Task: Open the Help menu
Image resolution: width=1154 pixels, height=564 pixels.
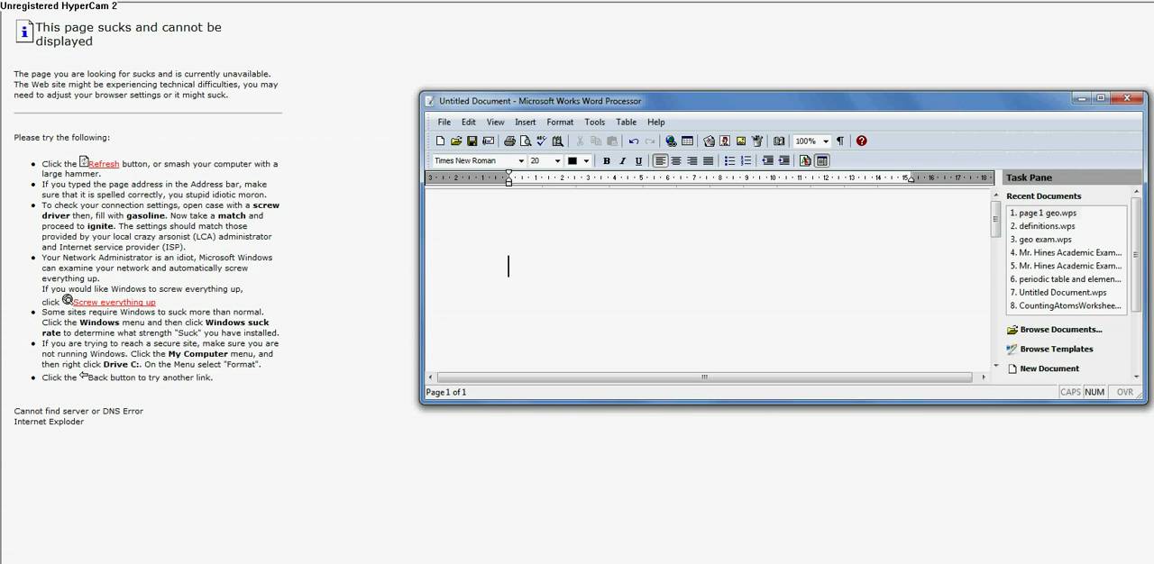Action: (x=655, y=122)
